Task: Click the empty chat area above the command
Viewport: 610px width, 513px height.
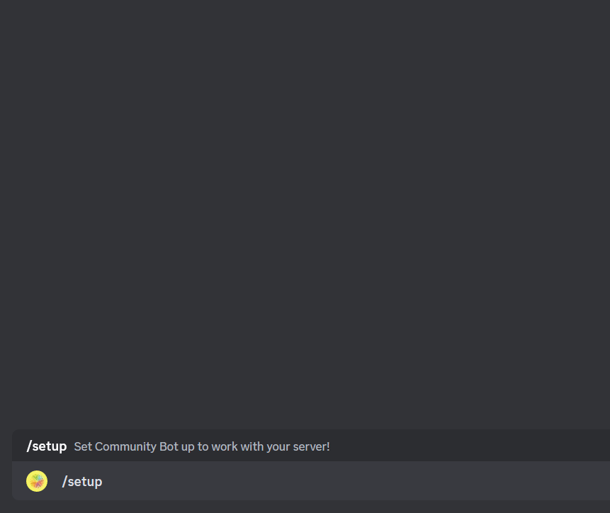Action: (305, 214)
